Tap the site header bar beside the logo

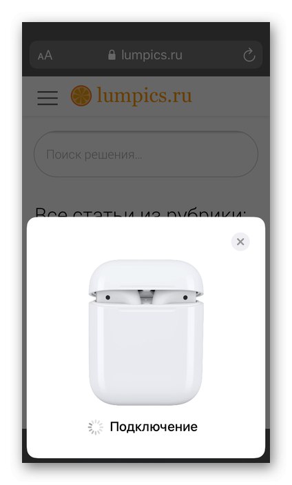(229, 97)
